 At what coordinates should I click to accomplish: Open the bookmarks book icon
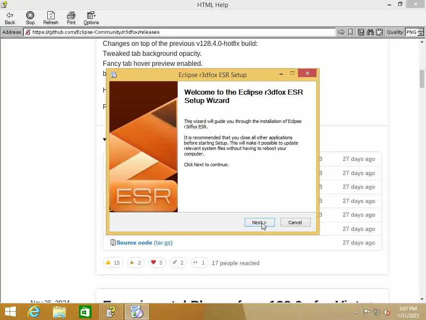(361, 32)
